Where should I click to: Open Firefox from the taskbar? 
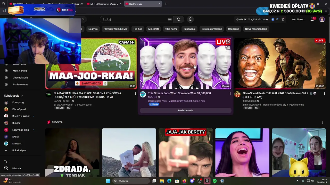click(184, 181)
